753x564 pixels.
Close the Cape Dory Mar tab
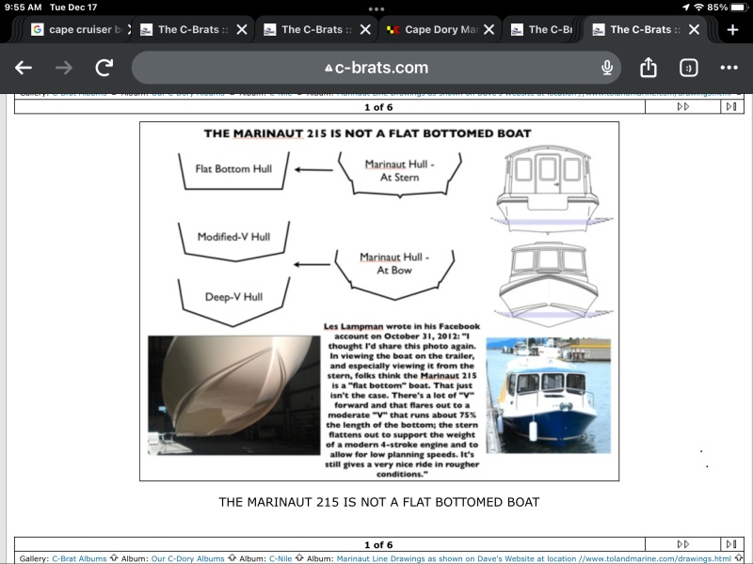(x=489, y=30)
